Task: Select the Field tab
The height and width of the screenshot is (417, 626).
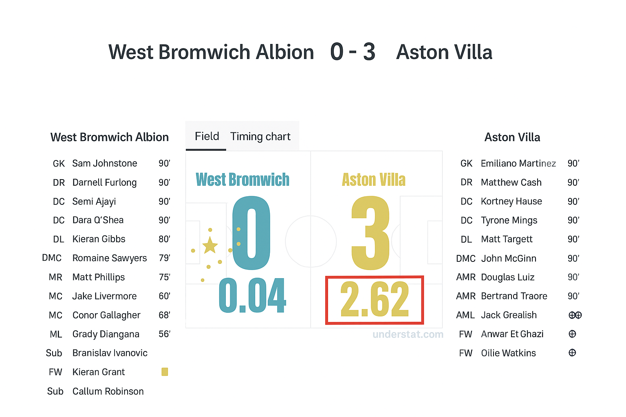Action: (x=207, y=136)
